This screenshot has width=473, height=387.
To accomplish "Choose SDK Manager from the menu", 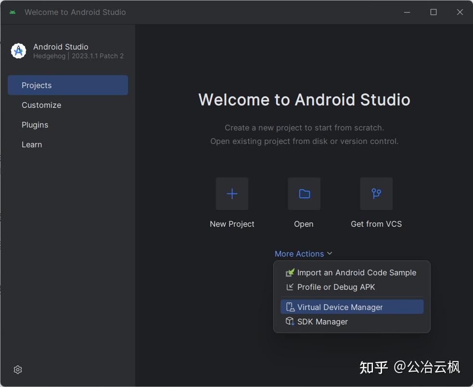I will click(x=322, y=322).
